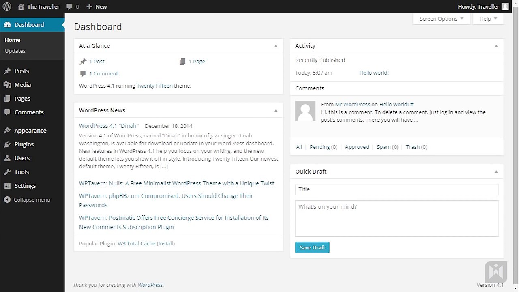Click the Pages icon in sidebar
The height and width of the screenshot is (292, 519).
(7, 99)
